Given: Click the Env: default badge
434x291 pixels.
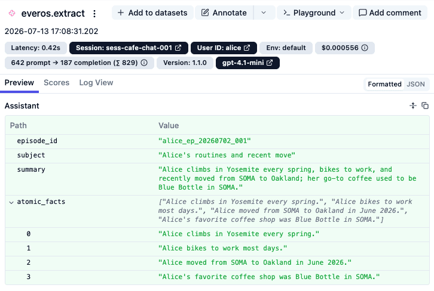Looking at the screenshot, I should (286, 48).
